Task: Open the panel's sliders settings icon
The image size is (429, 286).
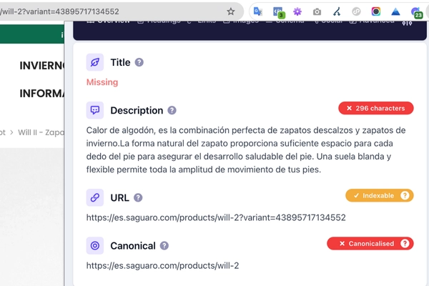Action: [x=407, y=24]
